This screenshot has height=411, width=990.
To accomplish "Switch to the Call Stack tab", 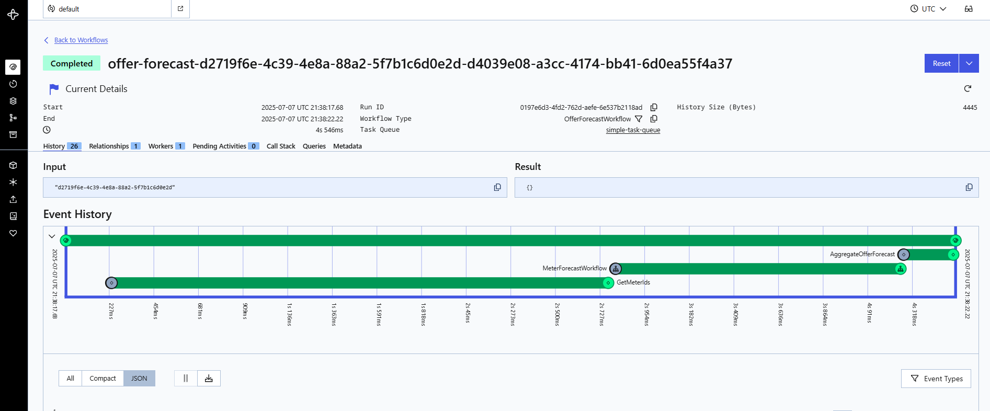I will [281, 146].
